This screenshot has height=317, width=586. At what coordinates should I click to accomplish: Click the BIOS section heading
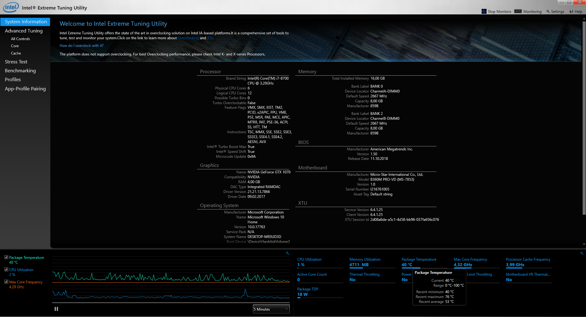[303, 142]
